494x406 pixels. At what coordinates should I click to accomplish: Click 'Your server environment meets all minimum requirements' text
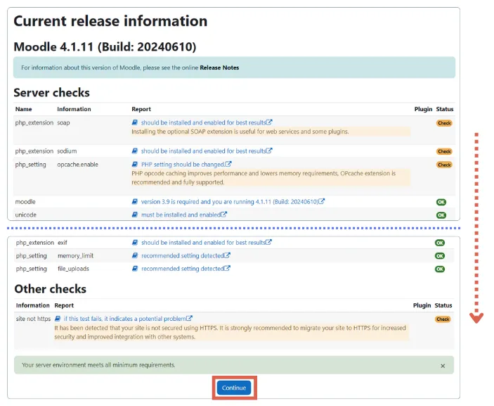tap(98, 365)
